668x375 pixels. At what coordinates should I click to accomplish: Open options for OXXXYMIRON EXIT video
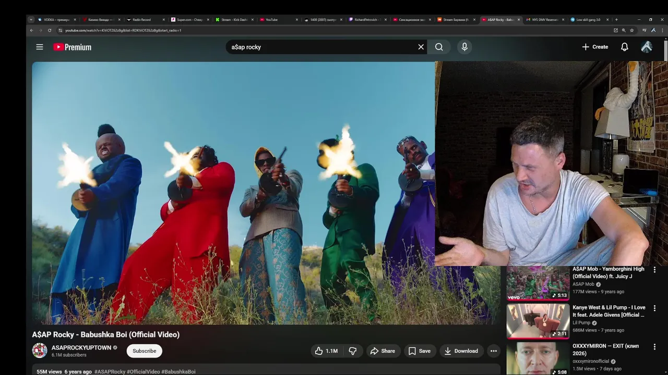(654, 347)
